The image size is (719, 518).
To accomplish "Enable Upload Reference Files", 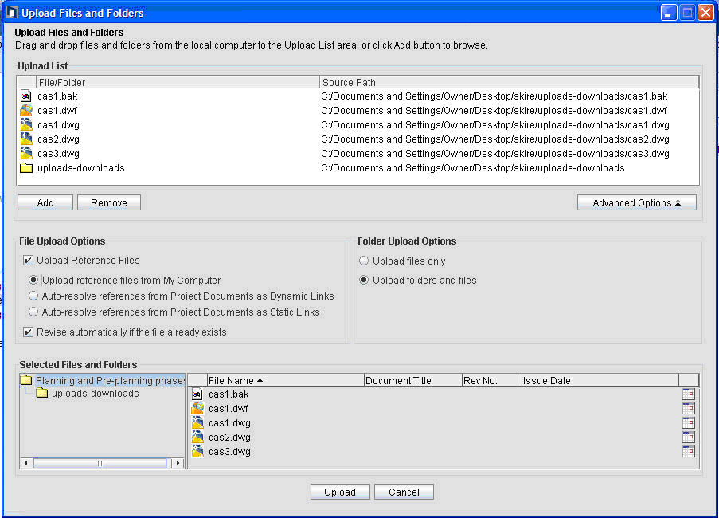I will click(27, 261).
